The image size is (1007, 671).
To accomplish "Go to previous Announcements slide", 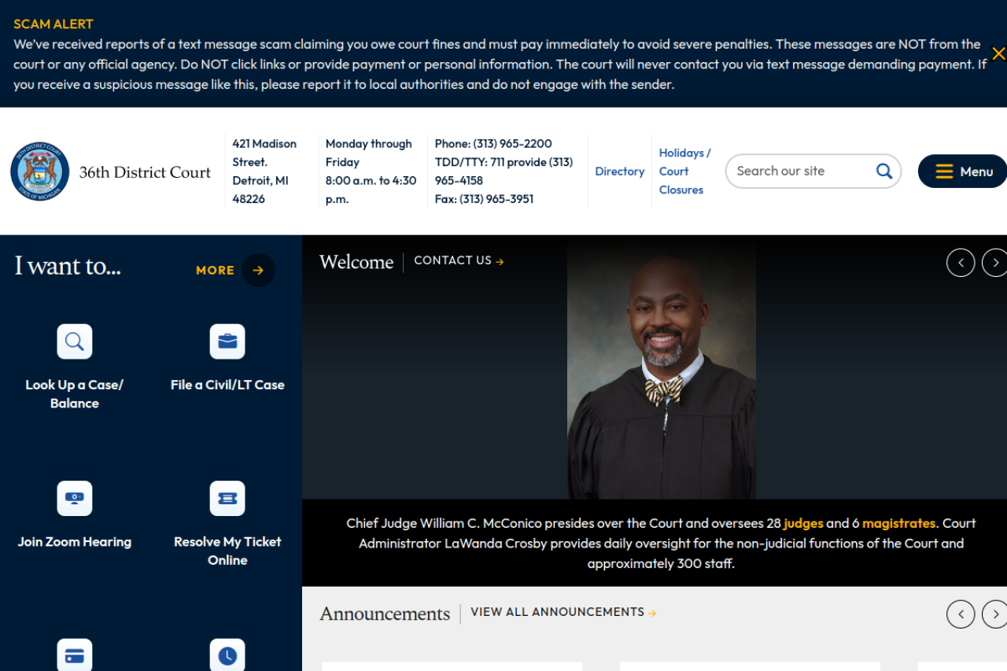I will tap(960, 614).
